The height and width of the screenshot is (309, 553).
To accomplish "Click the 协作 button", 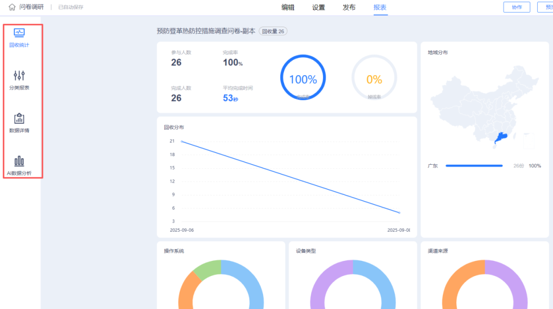I will pos(517,7).
